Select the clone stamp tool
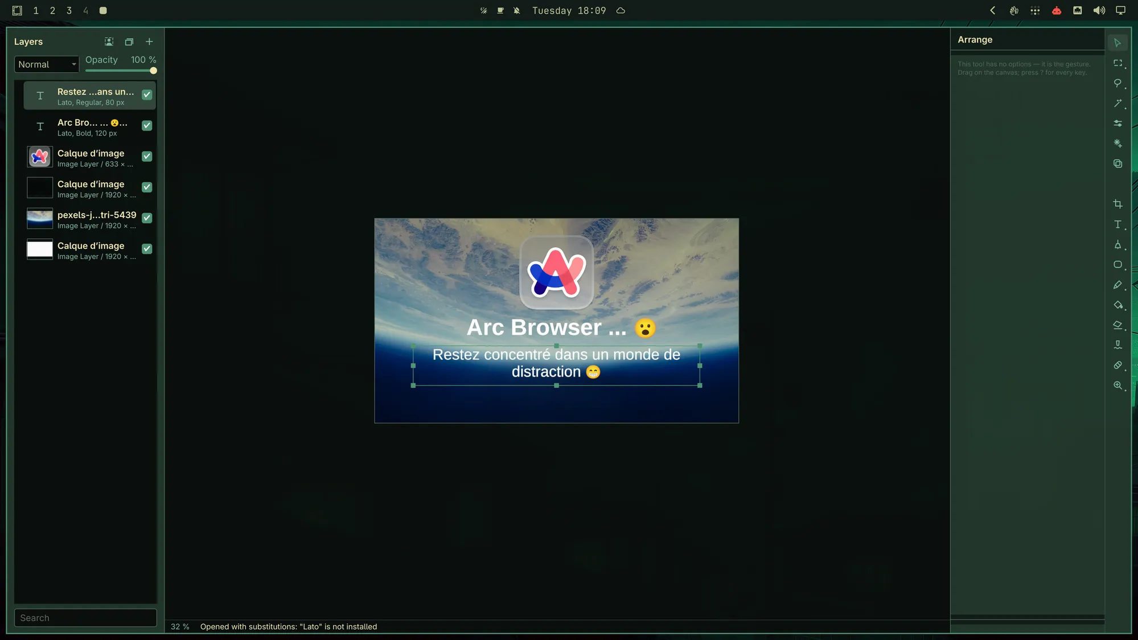 pyautogui.click(x=1118, y=345)
